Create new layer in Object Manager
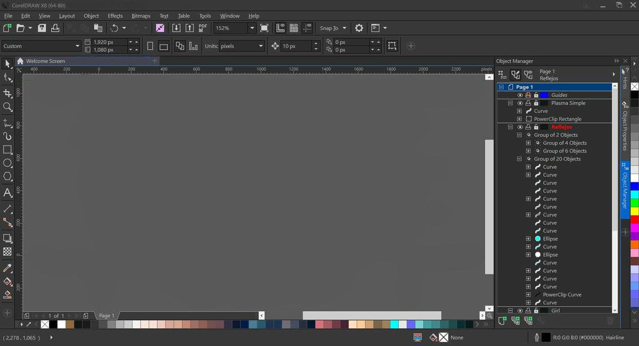Image resolution: width=639 pixels, height=346 pixels. pos(502,320)
